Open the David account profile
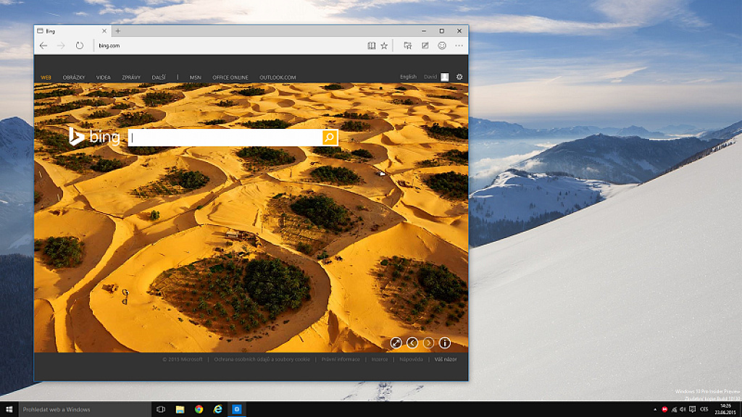 pos(435,77)
